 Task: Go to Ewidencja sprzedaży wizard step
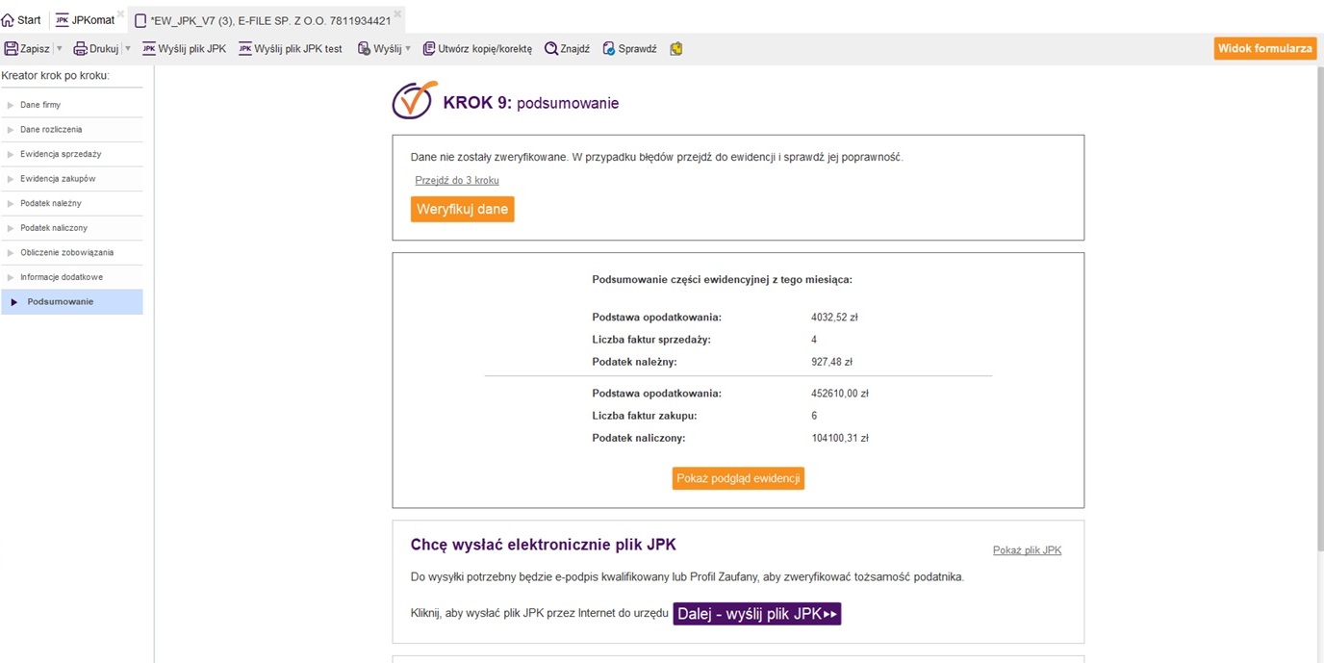(x=61, y=154)
